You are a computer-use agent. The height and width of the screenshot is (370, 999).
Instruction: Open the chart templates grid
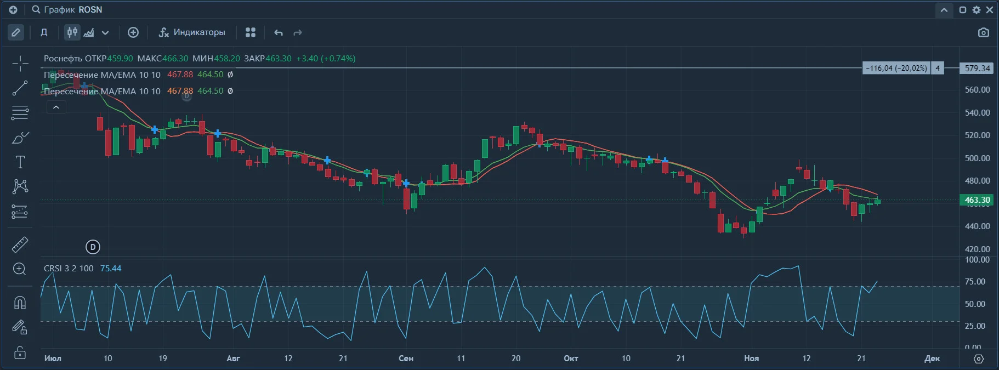251,33
